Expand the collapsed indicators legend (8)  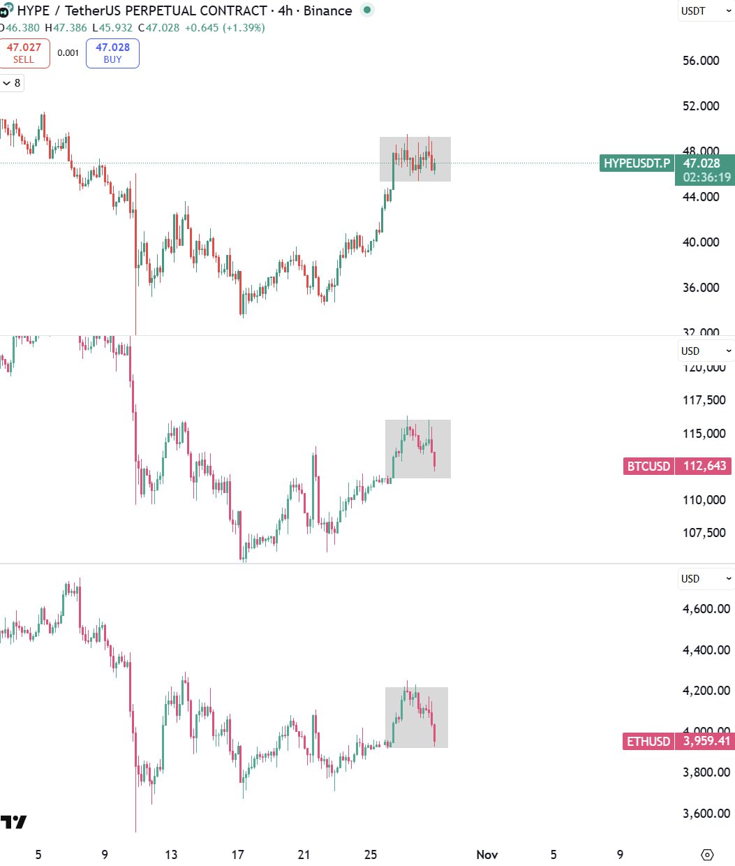coord(11,83)
